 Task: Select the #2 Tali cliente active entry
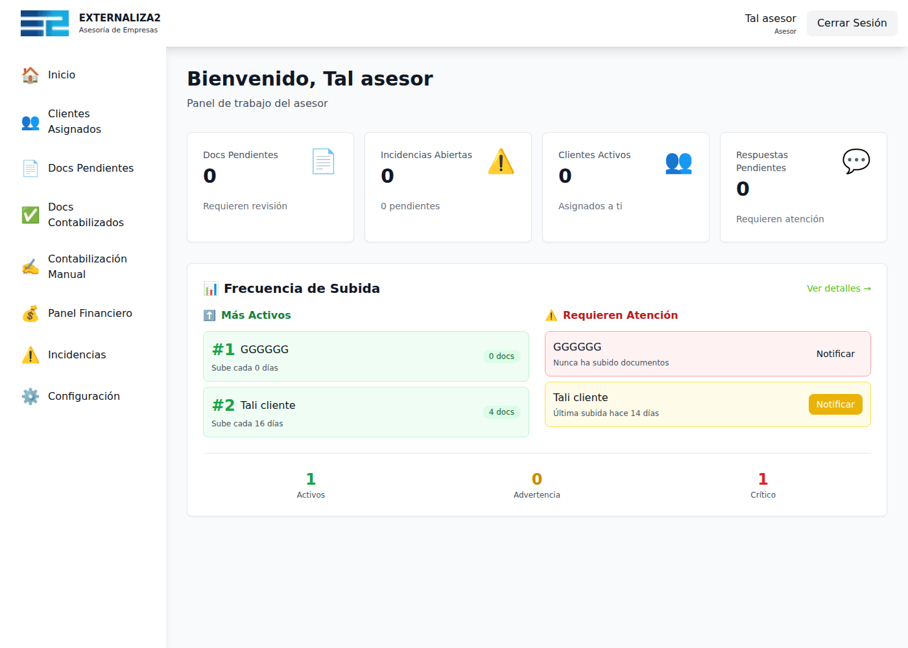coord(365,412)
